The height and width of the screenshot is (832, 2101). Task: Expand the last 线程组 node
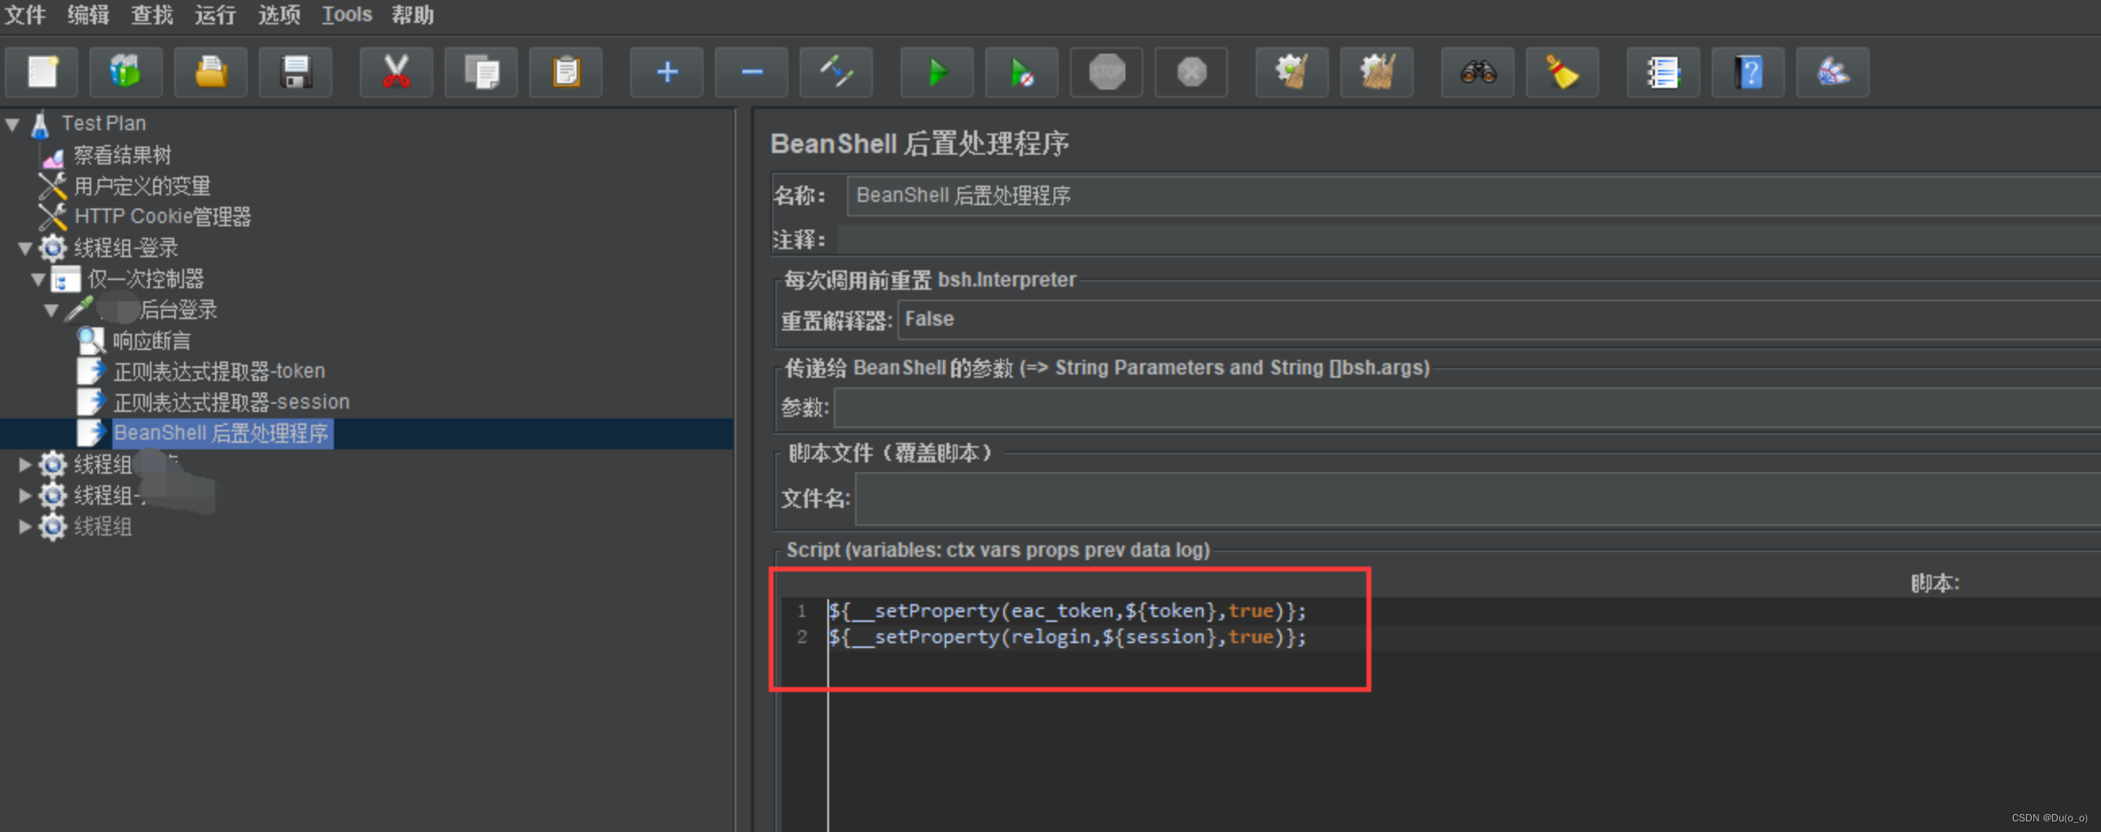[25, 527]
